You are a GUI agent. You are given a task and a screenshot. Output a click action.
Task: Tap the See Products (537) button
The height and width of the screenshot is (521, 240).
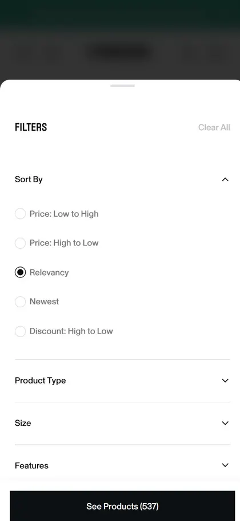(x=122, y=506)
